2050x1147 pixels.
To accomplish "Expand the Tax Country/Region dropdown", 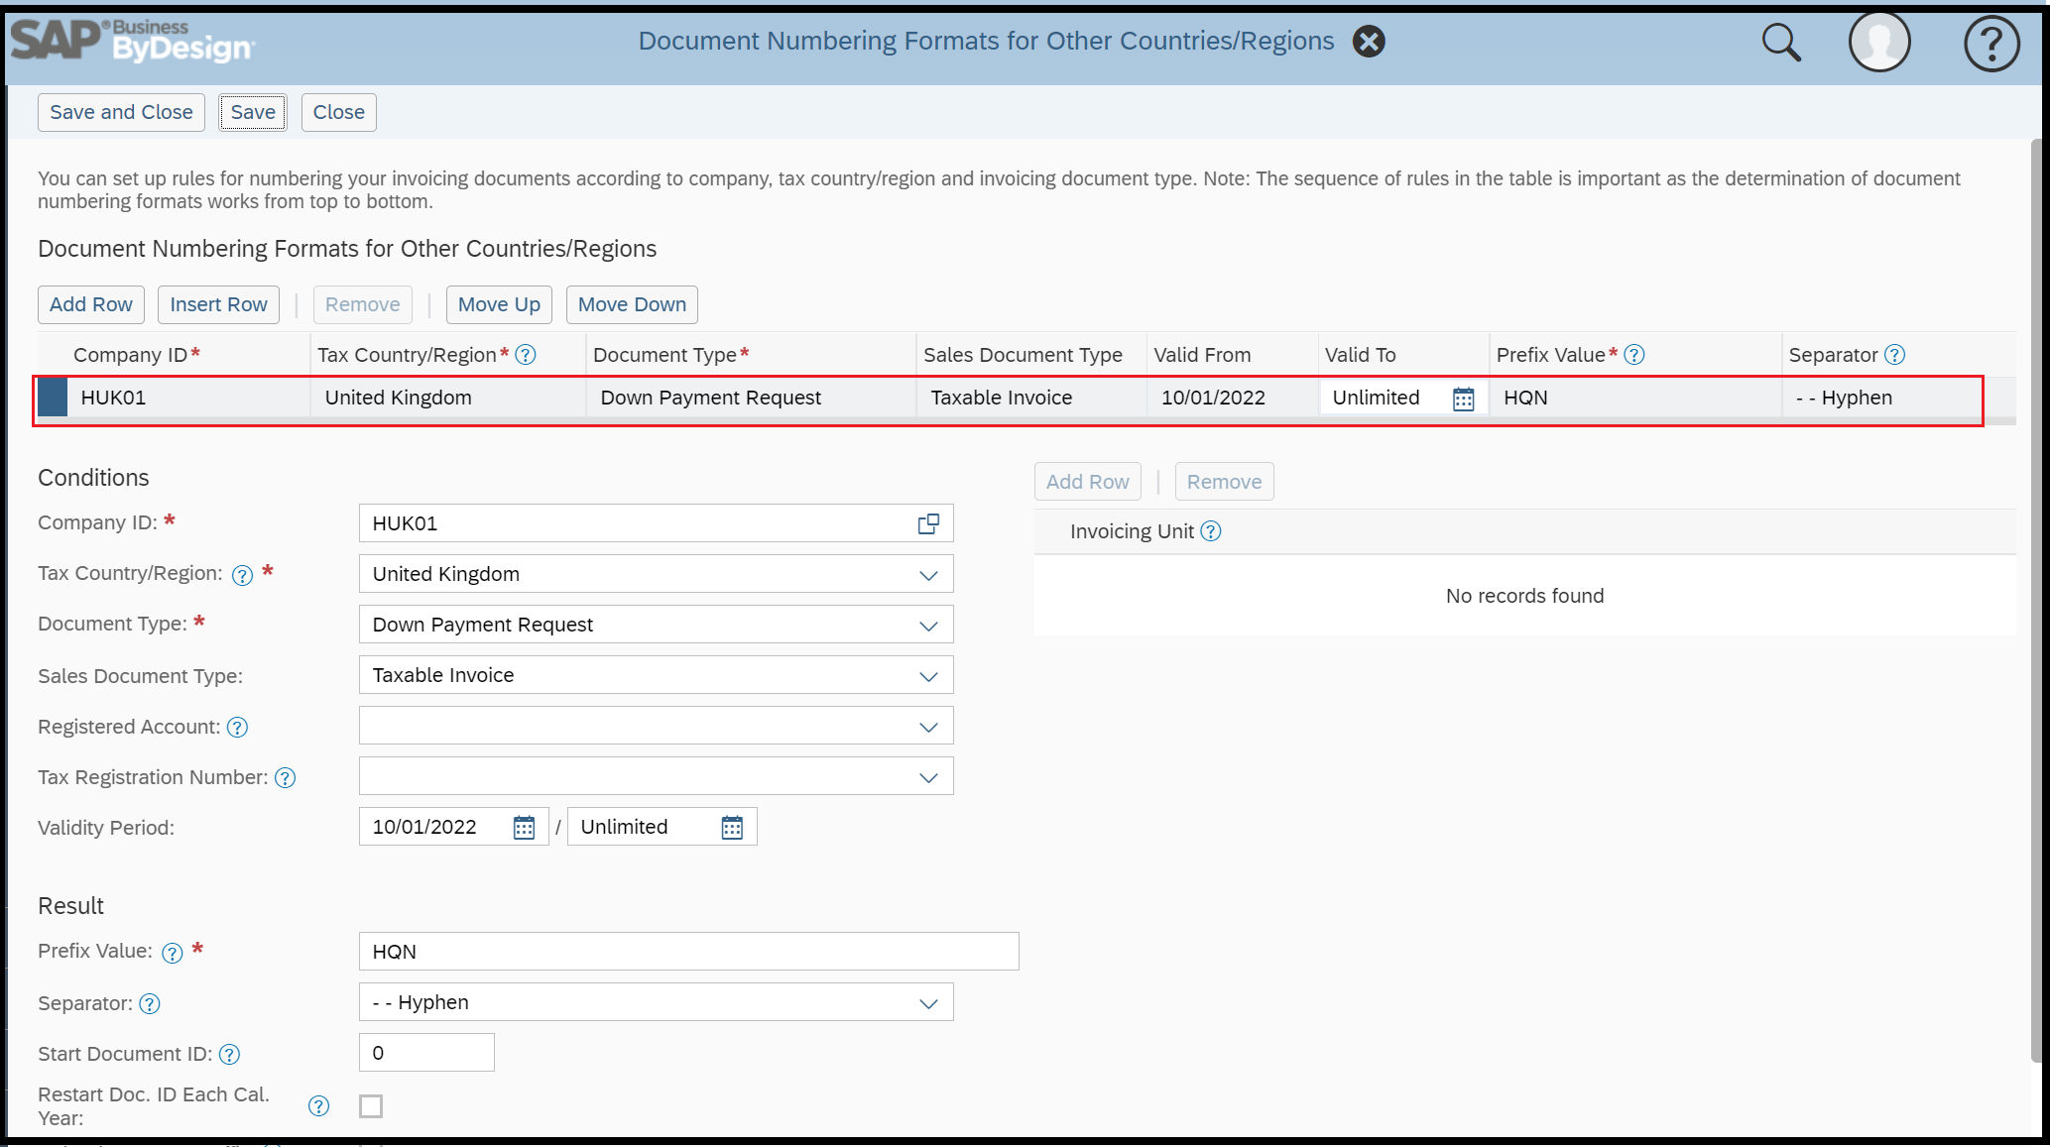I will 928,575.
